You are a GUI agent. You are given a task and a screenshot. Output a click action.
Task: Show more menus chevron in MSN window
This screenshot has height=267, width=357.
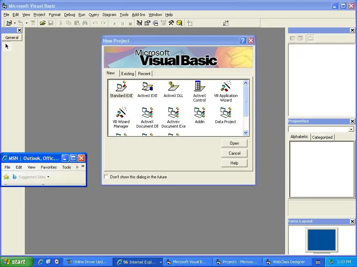tap(83, 166)
